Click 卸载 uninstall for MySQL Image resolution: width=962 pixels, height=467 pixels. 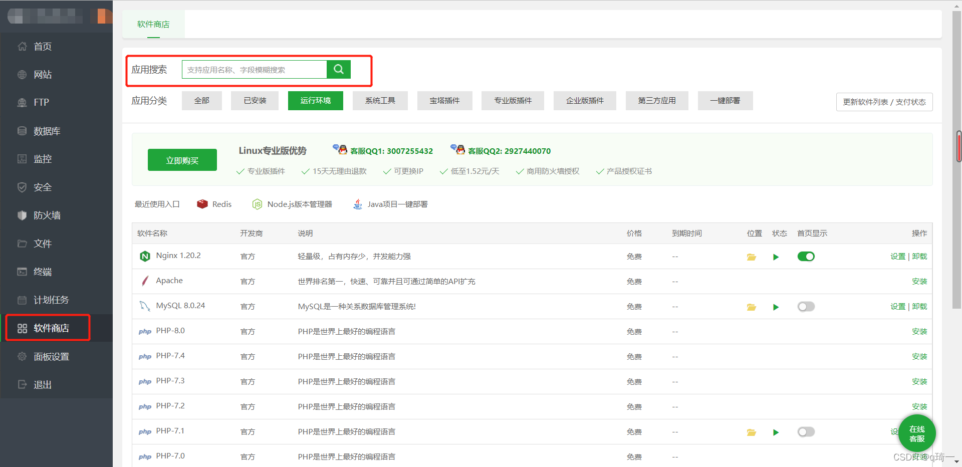pyautogui.click(x=919, y=307)
